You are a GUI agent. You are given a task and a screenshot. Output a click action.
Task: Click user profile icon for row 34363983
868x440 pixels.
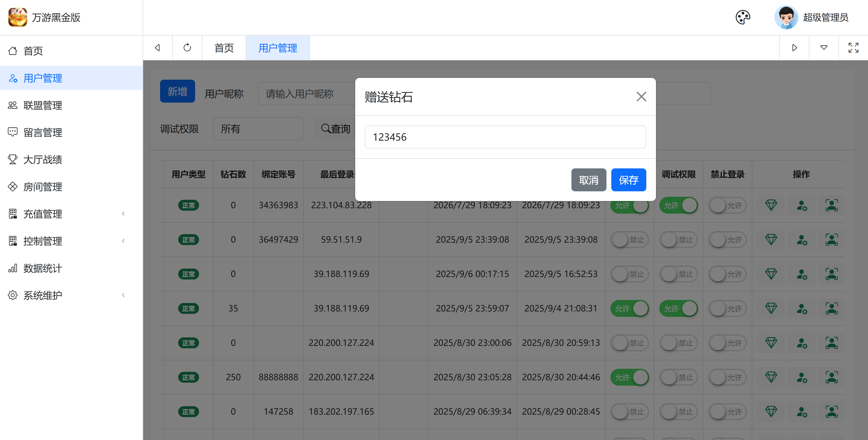pos(831,205)
